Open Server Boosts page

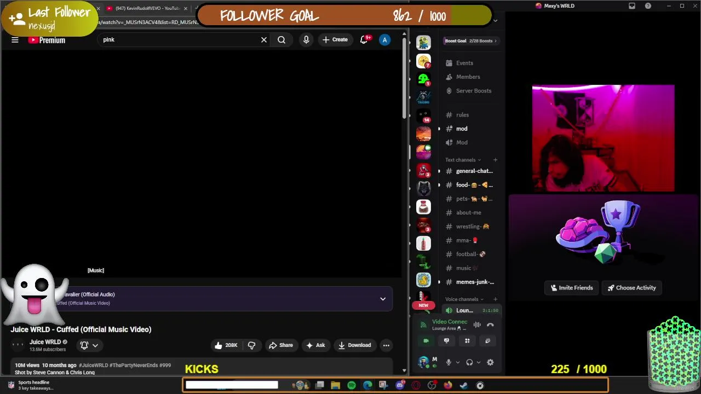click(x=473, y=91)
